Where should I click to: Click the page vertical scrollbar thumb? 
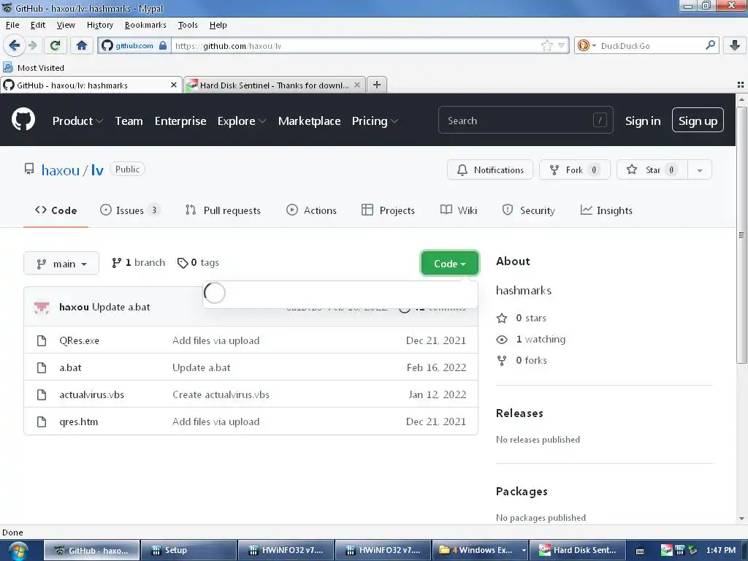[x=741, y=234]
